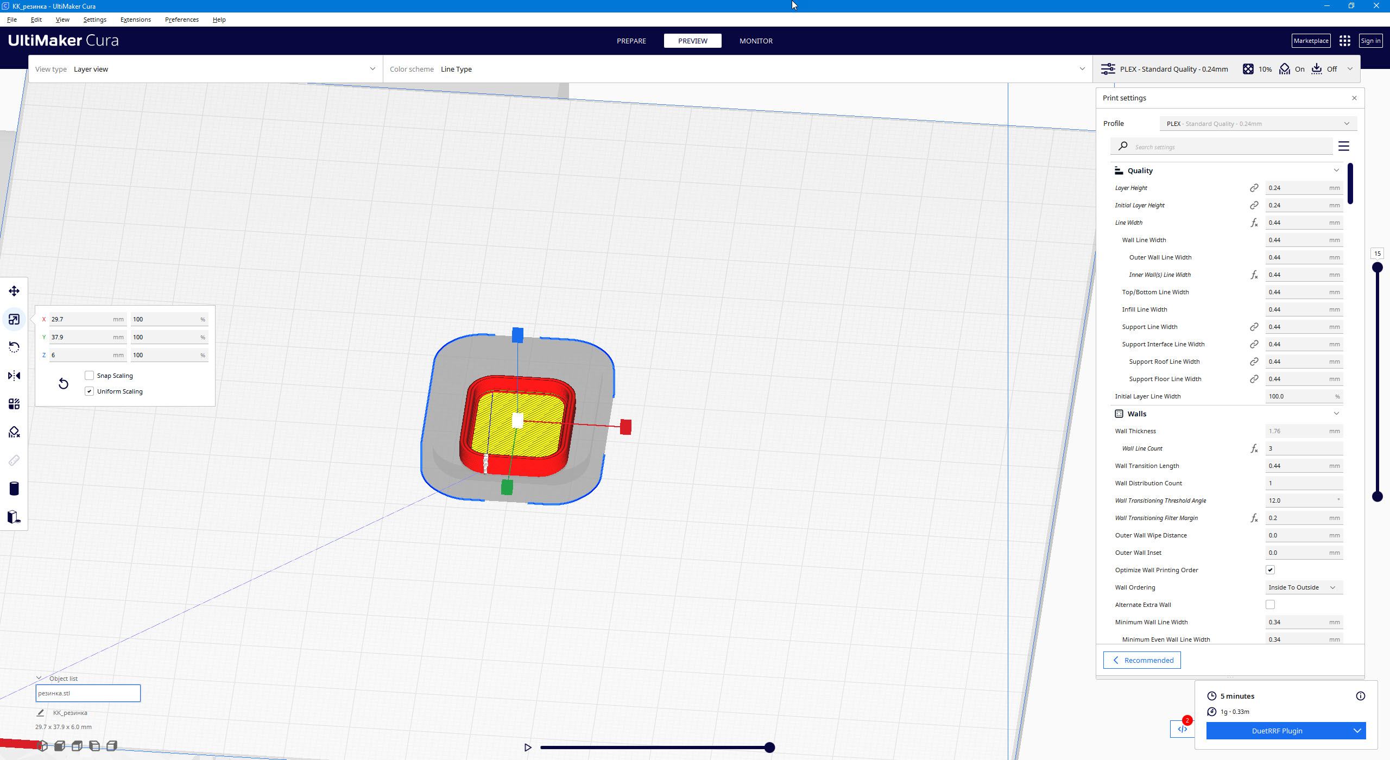
Task: Click the Recommended button
Action: point(1141,660)
